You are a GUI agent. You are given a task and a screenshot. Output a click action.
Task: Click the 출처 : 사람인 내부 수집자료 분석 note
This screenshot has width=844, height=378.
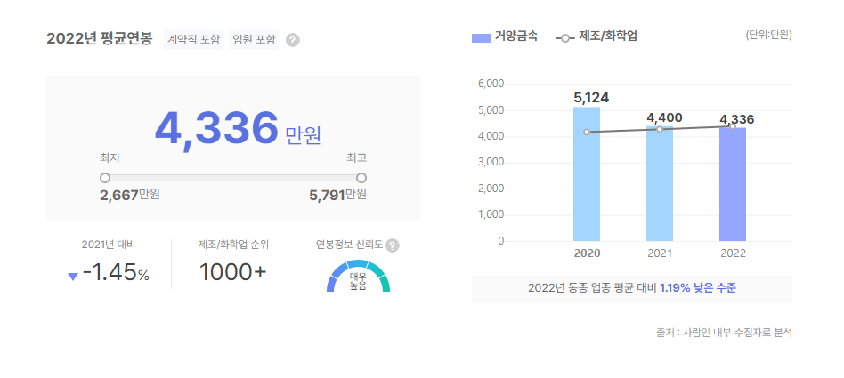pos(724,333)
